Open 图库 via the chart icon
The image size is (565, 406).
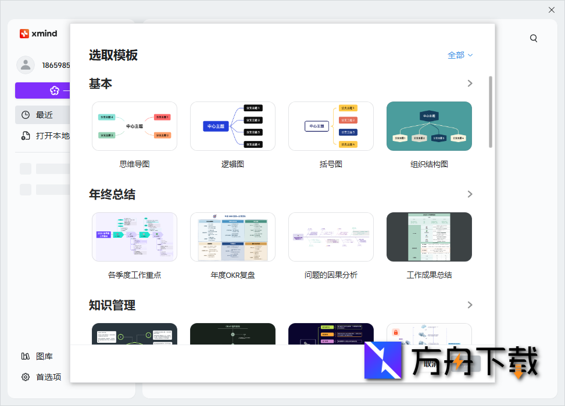[x=26, y=357]
